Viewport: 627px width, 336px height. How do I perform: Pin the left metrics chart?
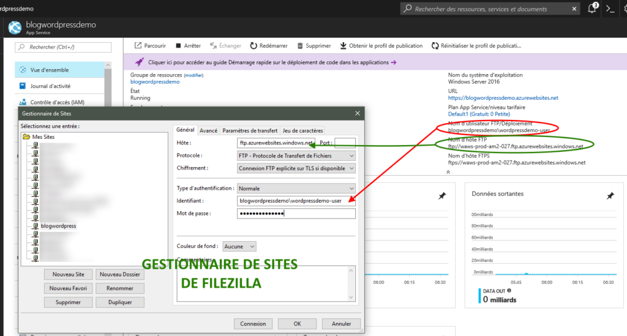[x=442, y=196]
